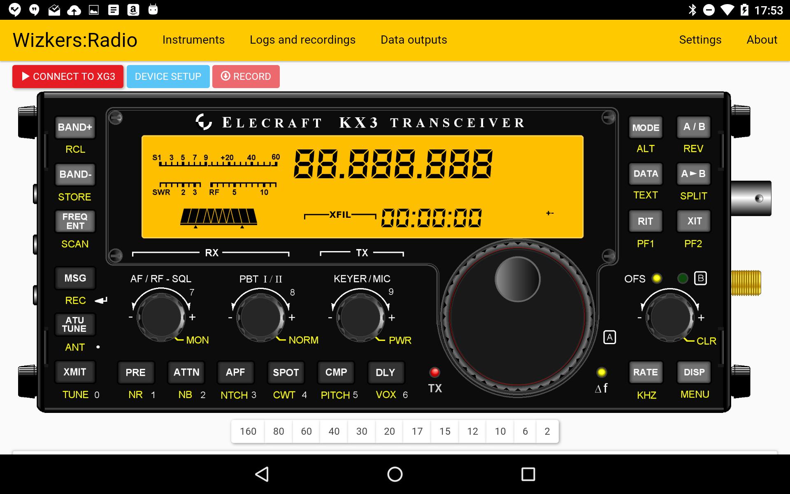
Task: Tap the Bluetooth status icon
Action: pyautogui.click(x=692, y=10)
